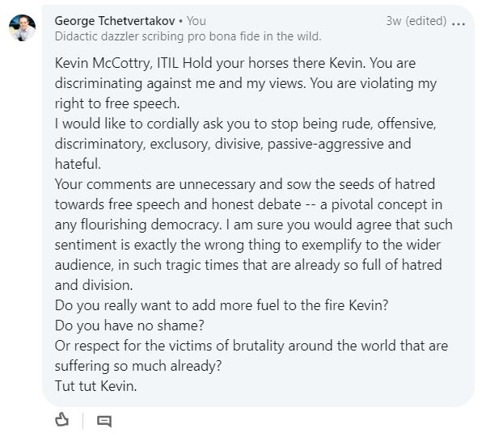Like the comment with thumbs-up icon
The height and width of the screenshot is (441, 486).
click(x=61, y=420)
